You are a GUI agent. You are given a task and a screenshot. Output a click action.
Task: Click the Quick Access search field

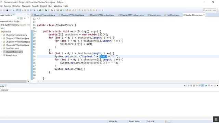coord(209,10)
